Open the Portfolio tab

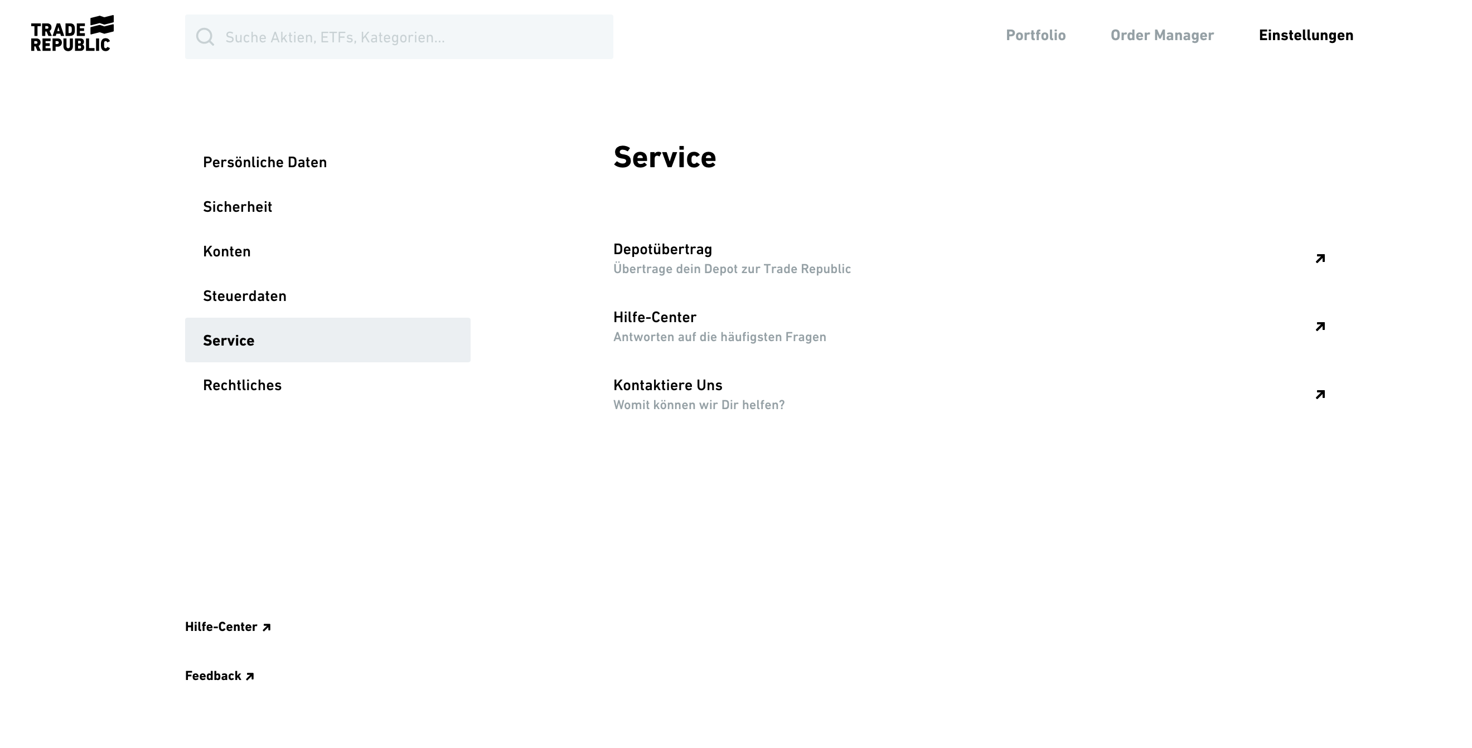click(1035, 36)
